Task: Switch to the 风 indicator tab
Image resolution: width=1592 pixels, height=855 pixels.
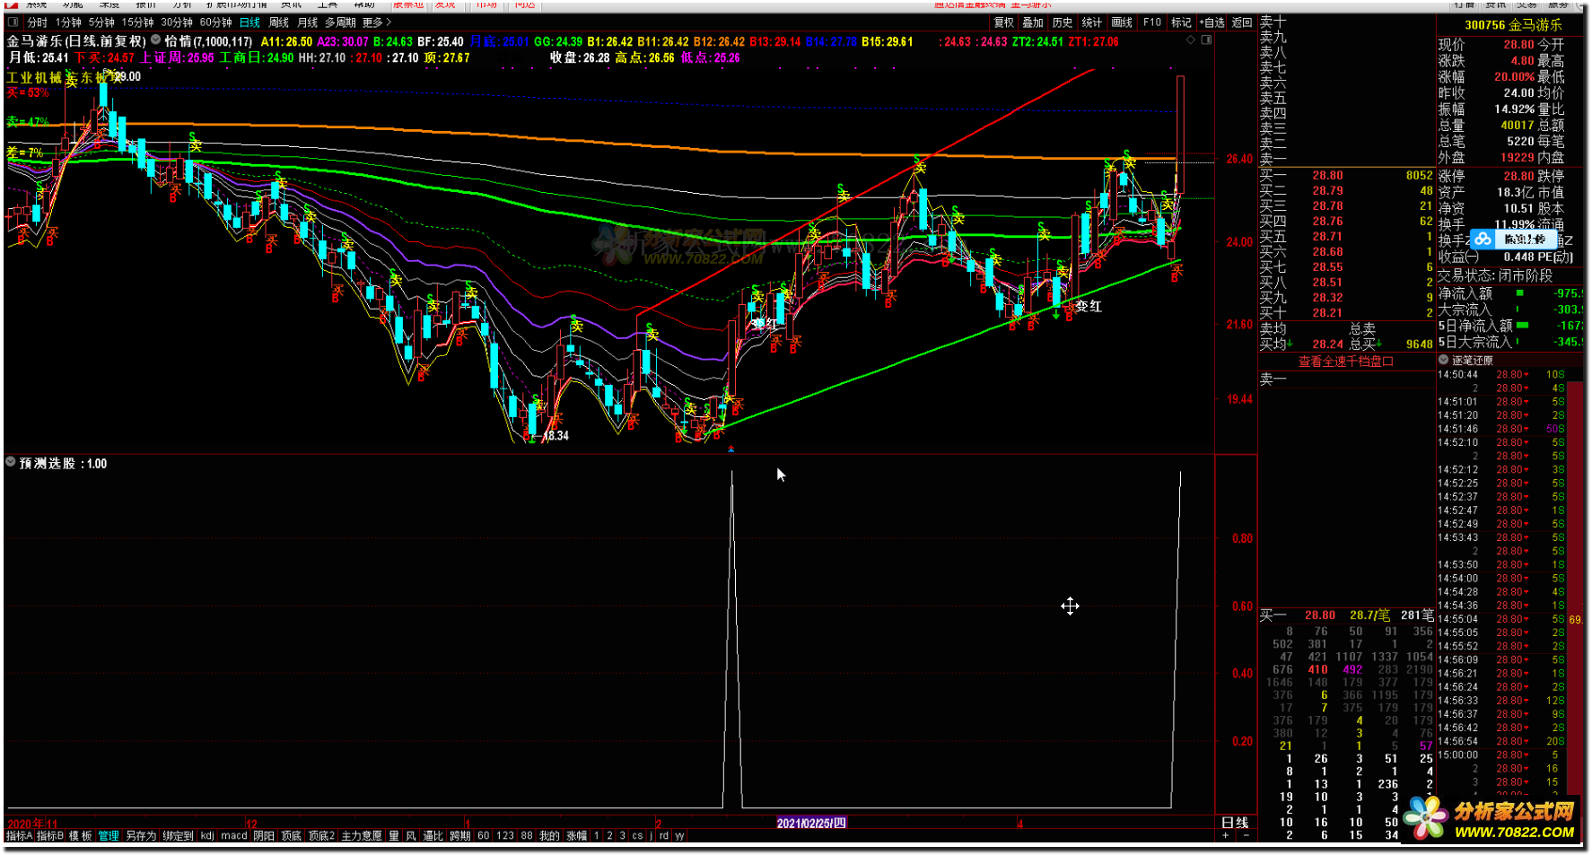Action: [x=411, y=835]
